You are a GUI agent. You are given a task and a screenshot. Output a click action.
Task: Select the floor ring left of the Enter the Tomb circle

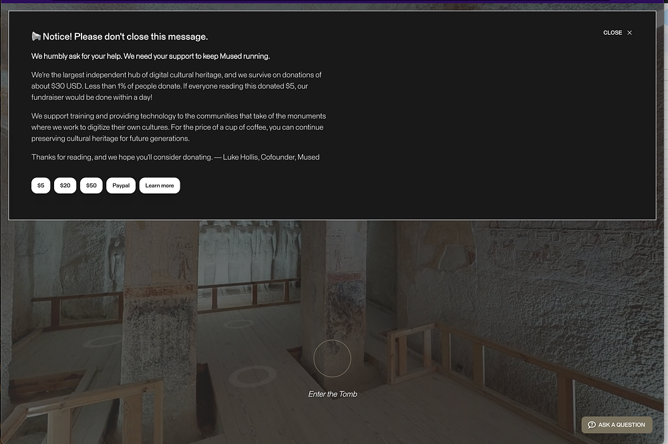[x=253, y=377]
